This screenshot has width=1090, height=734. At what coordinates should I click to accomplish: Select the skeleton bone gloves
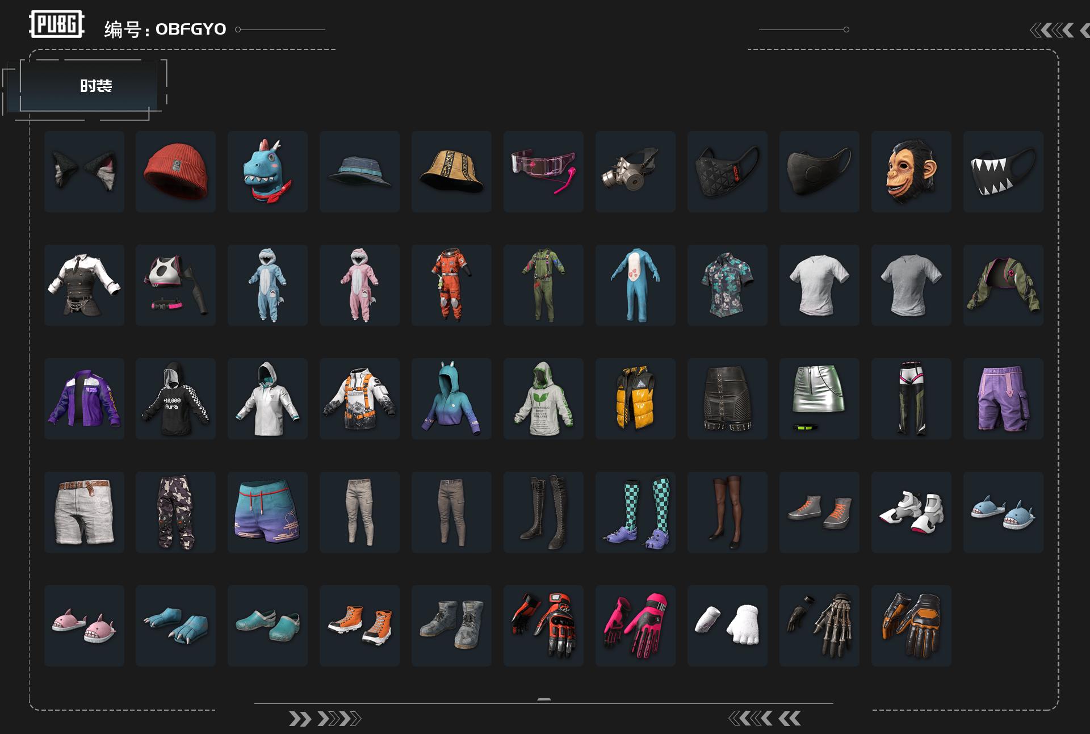(819, 626)
